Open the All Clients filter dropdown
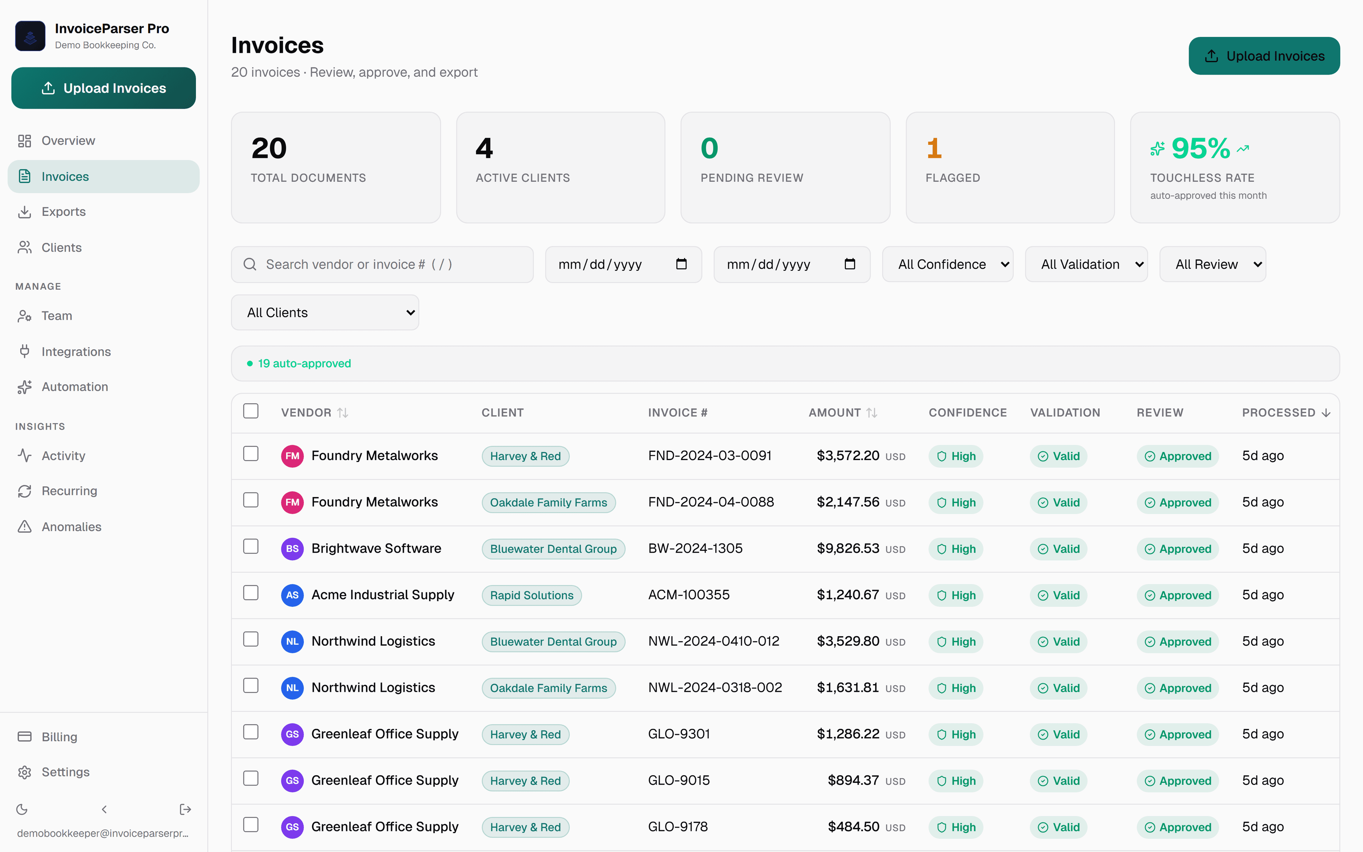Viewport: 1363px width, 852px height. [x=325, y=313]
